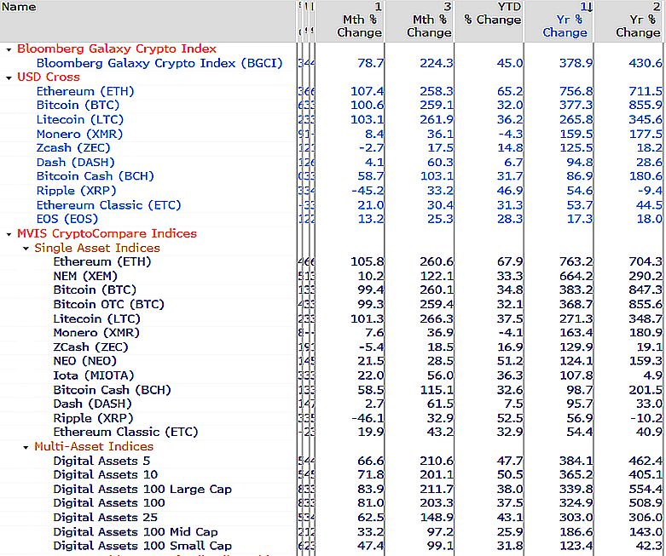
Task: Click BGCI 1 Yr change value 378.9
Action: [x=576, y=63]
